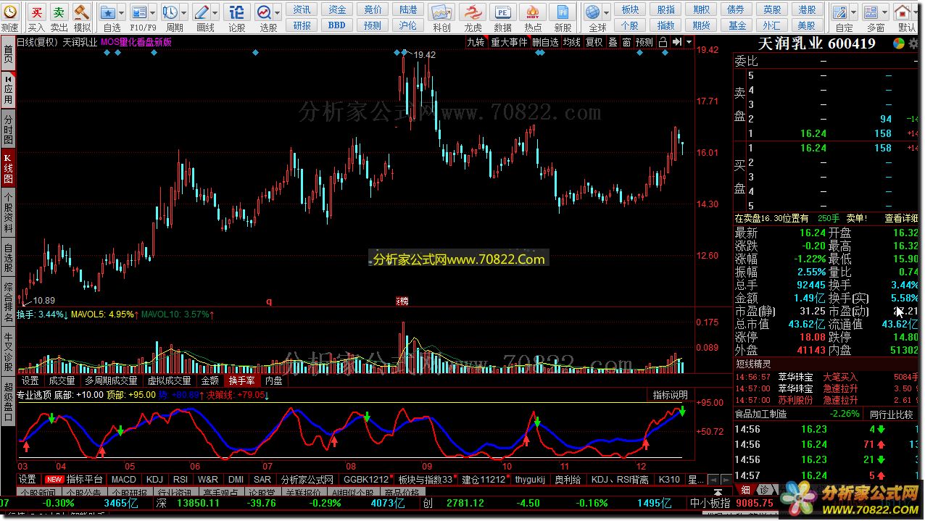Click the 个股新闻 stock news tab
925x521 pixels.
[x=38, y=493]
